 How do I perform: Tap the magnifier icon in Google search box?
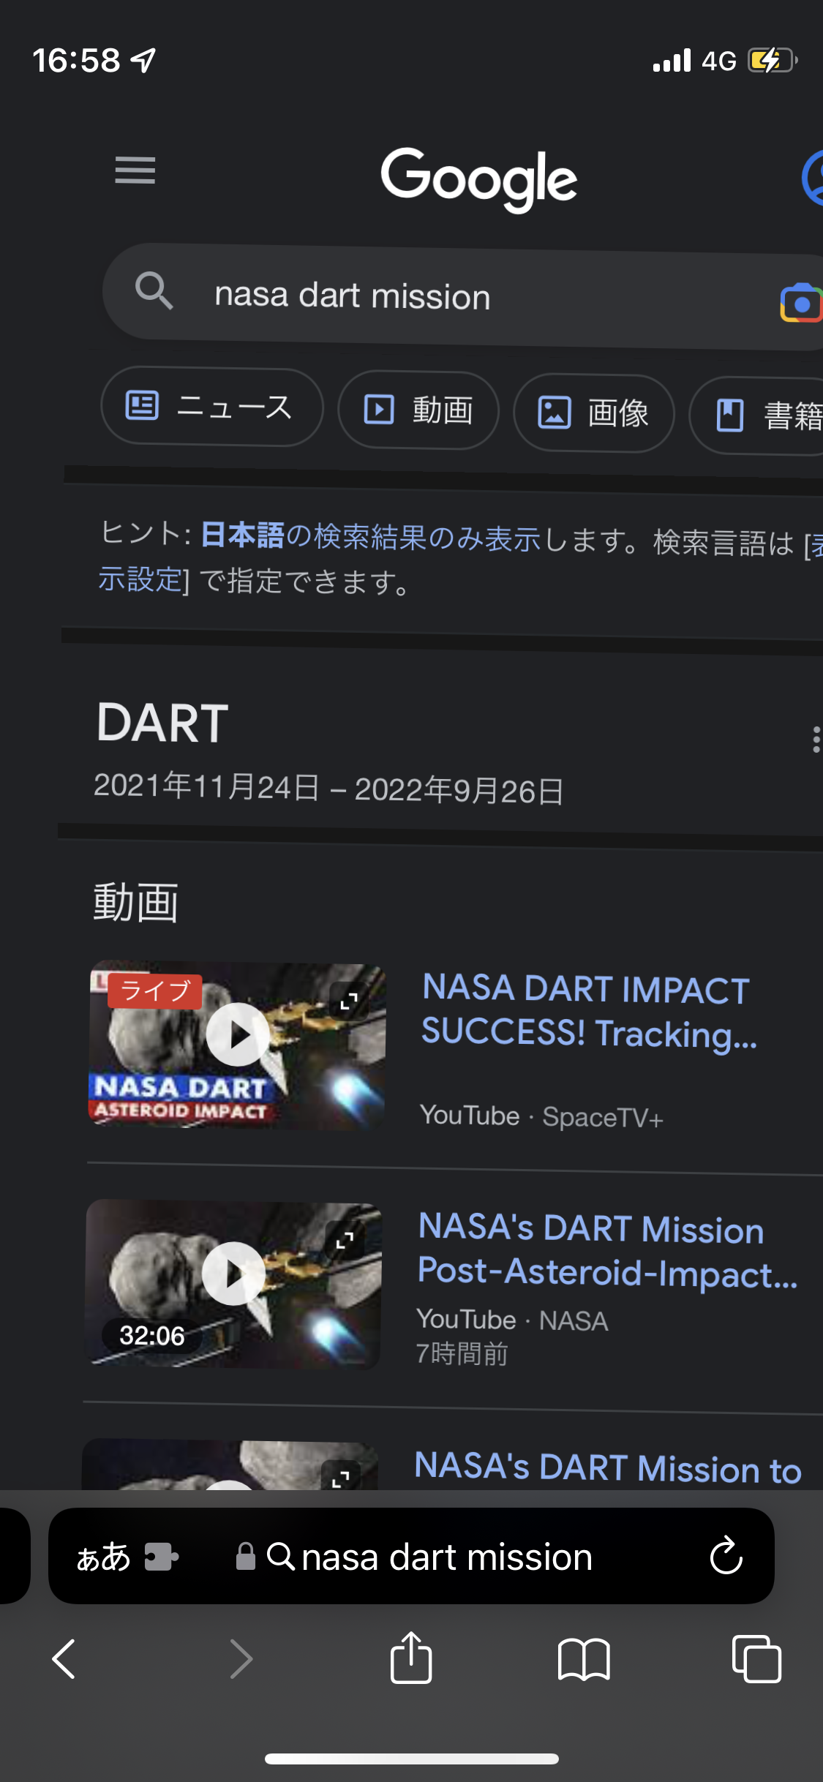click(154, 290)
